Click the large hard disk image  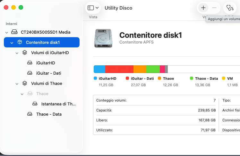[103, 38]
